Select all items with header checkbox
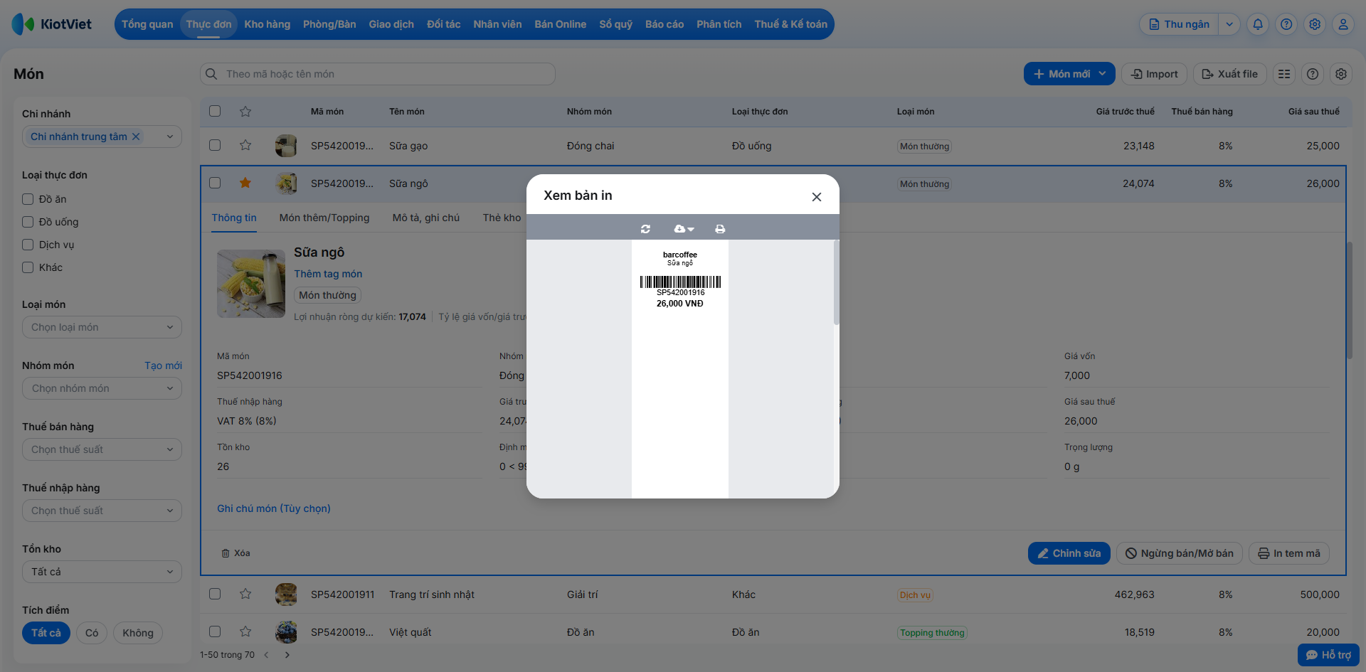The image size is (1366, 672). tap(215, 111)
